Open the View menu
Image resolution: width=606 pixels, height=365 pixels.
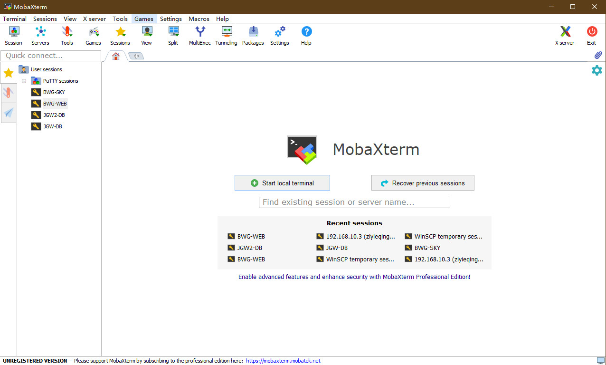(x=70, y=19)
